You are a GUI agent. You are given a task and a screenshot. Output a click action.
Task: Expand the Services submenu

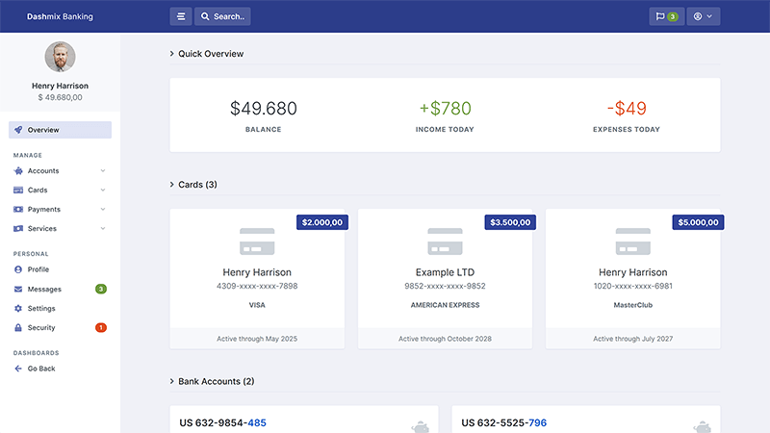point(60,229)
